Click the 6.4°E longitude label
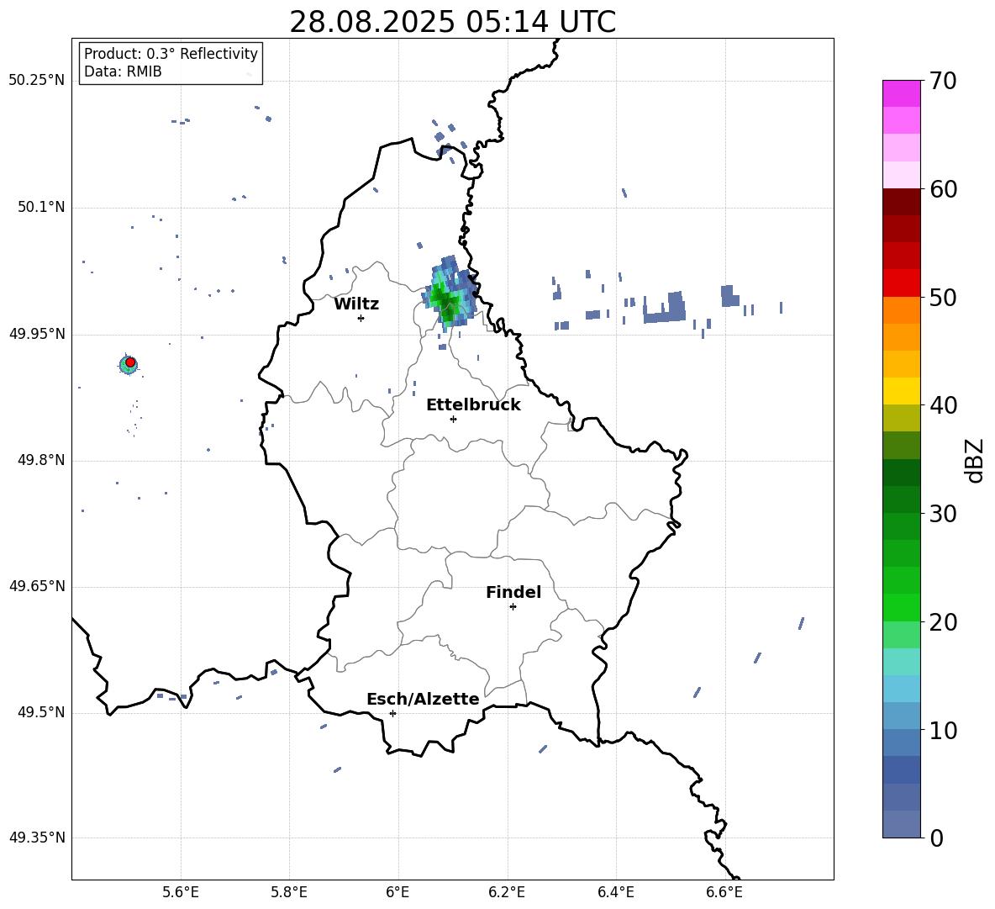The width and height of the screenshot is (995, 909). (x=615, y=892)
